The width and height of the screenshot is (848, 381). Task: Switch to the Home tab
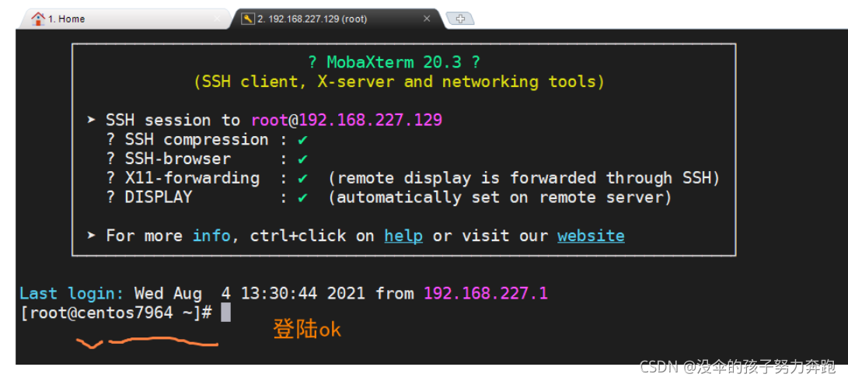124,19
